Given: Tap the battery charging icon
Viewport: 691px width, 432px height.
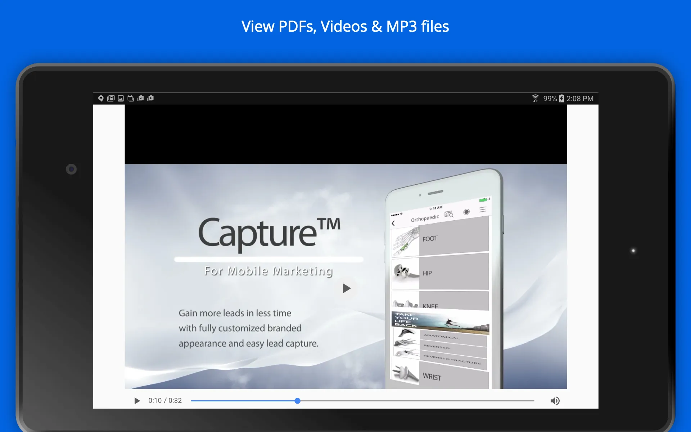Looking at the screenshot, I should click(x=561, y=99).
